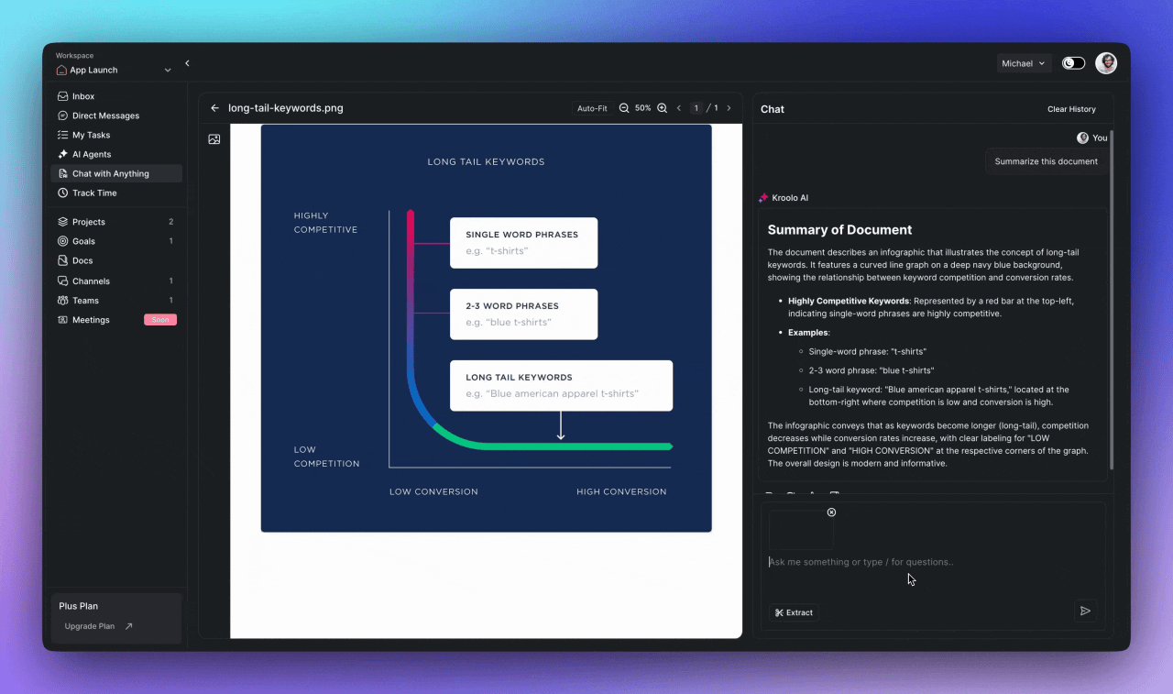This screenshot has height=694, width=1173.
Task: Click the Clear History button
Action: tap(1071, 109)
